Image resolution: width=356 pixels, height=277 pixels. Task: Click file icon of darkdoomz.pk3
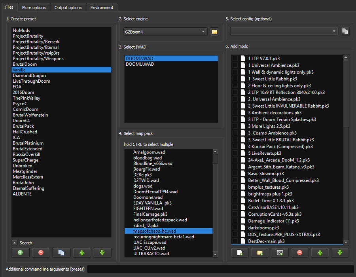click(x=243, y=228)
